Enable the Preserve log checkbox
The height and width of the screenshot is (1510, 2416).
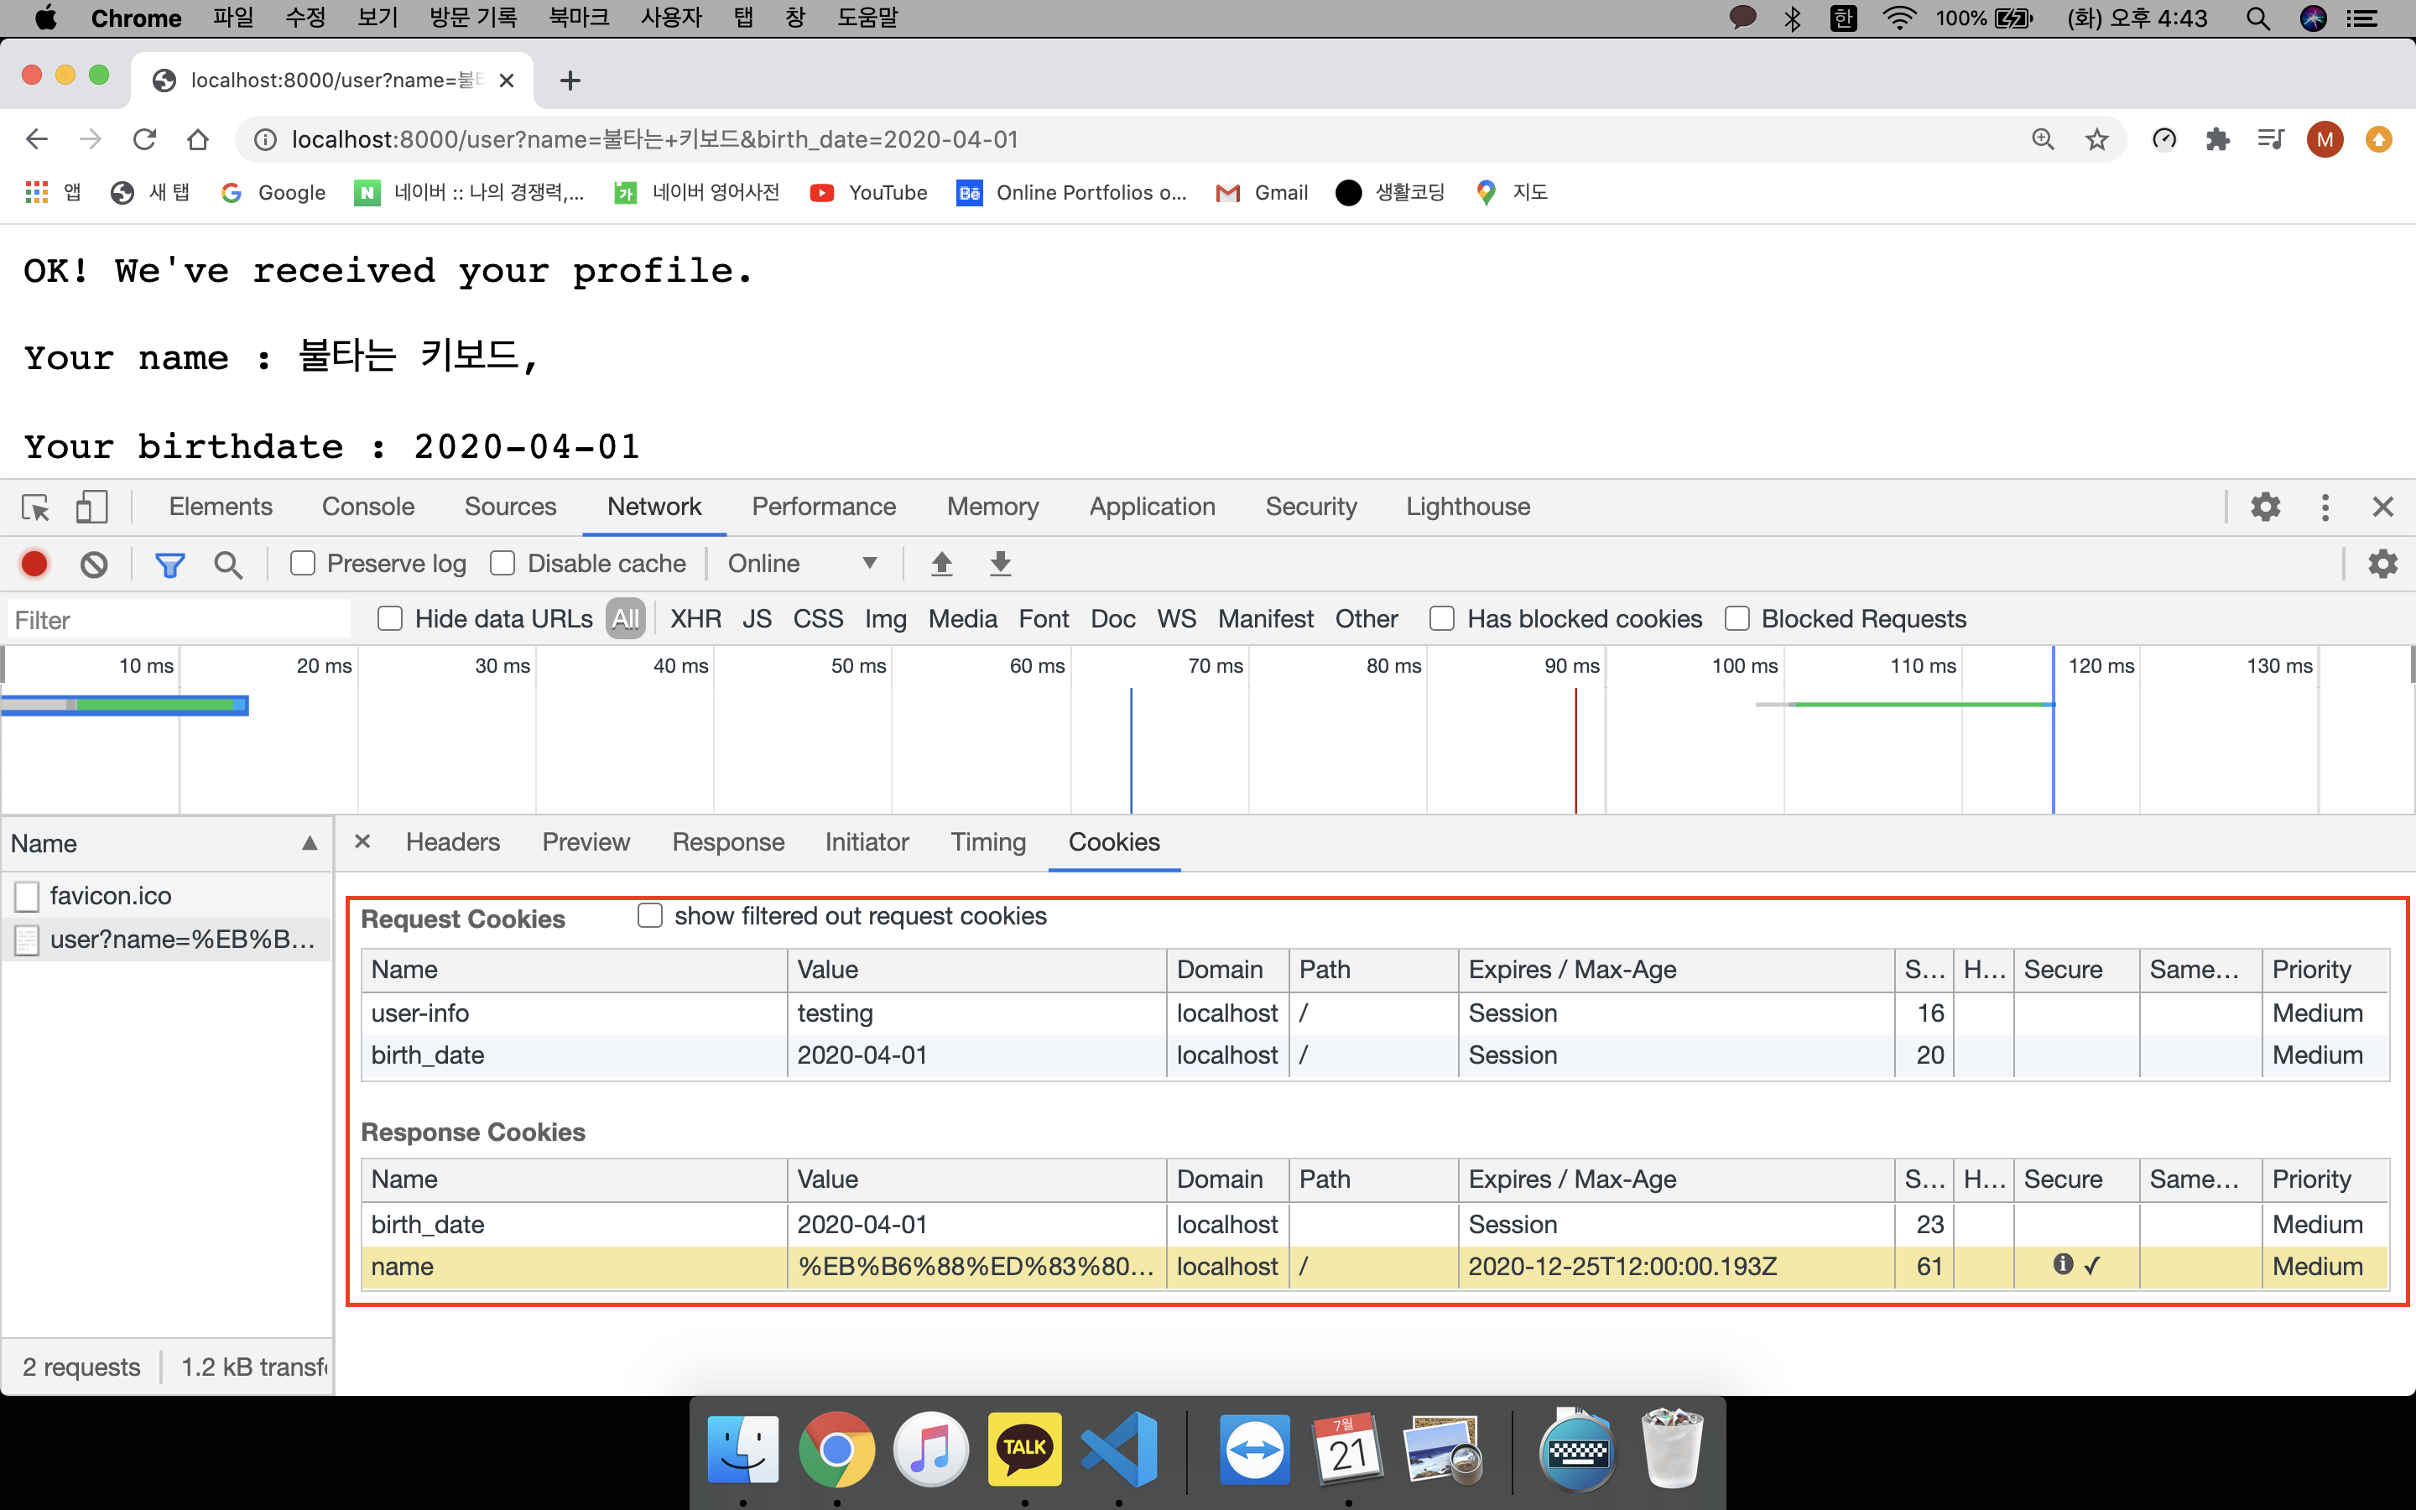[x=303, y=565]
